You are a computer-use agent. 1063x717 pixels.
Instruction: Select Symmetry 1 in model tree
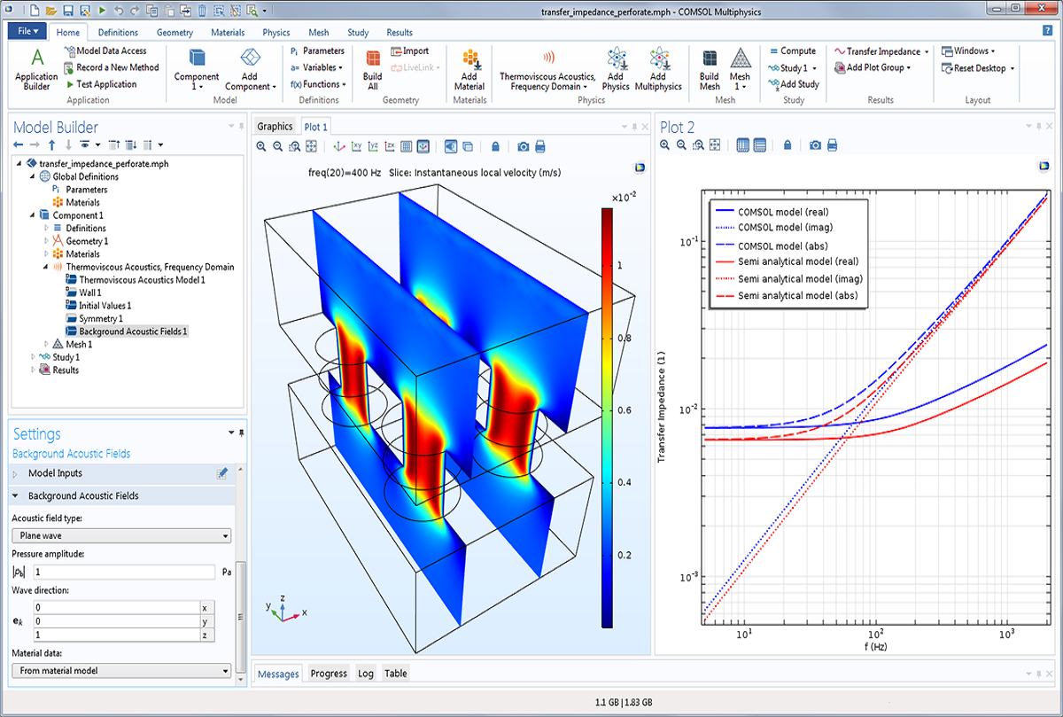pyautogui.click(x=94, y=318)
